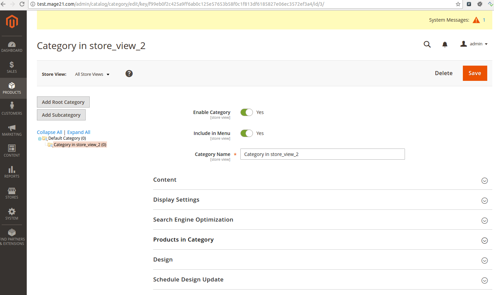
Task: Collapse the Default Category tree node
Action: [x=40, y=138]
